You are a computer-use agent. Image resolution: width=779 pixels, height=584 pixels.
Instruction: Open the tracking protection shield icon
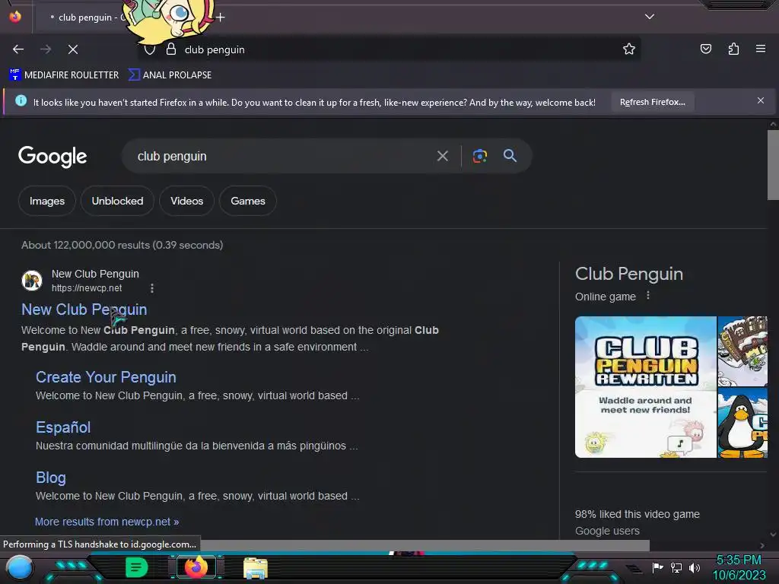(150, 49)
